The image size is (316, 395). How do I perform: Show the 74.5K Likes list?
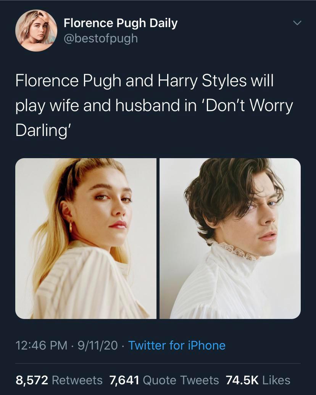click(258, 380)
